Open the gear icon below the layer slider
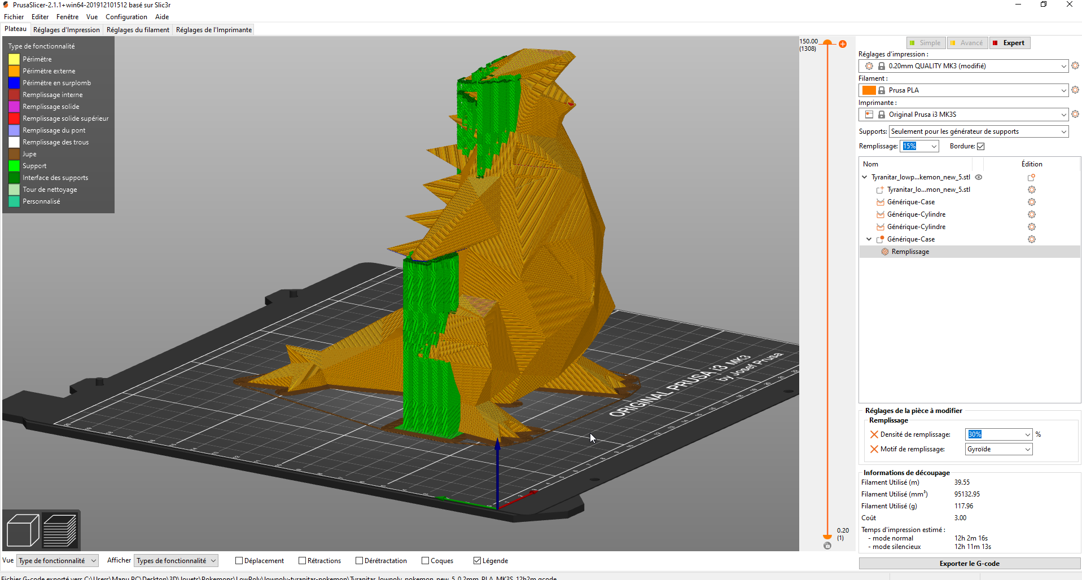The height and width of the screenshot is (580, 1082). (x=827, y=546)
